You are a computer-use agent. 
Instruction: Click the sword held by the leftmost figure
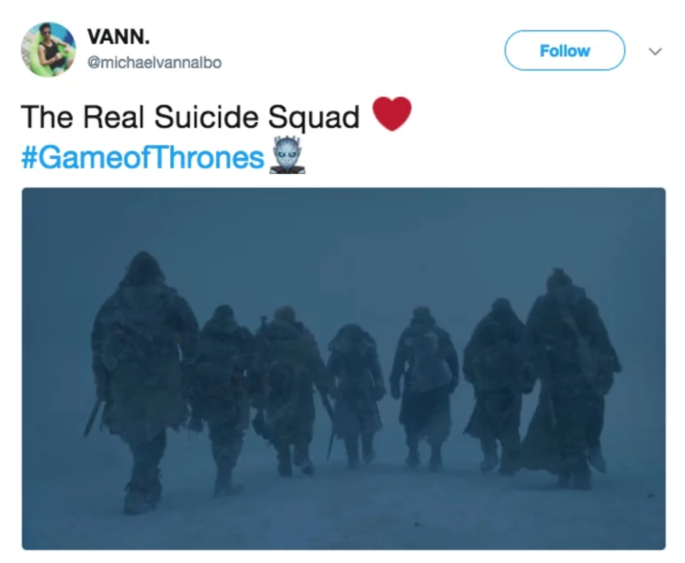[x=94, y=417]
